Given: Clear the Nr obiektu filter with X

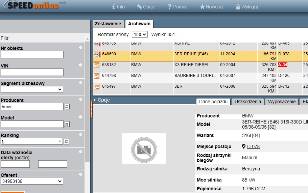Looking at the screenshot, I should click(x=80, y=48).
